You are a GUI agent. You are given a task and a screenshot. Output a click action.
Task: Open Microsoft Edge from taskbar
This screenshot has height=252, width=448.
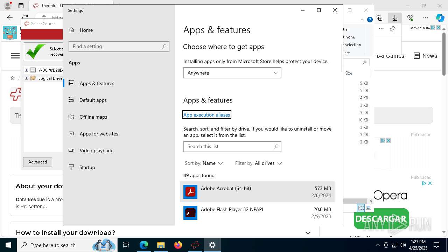[x=144, y=245]
